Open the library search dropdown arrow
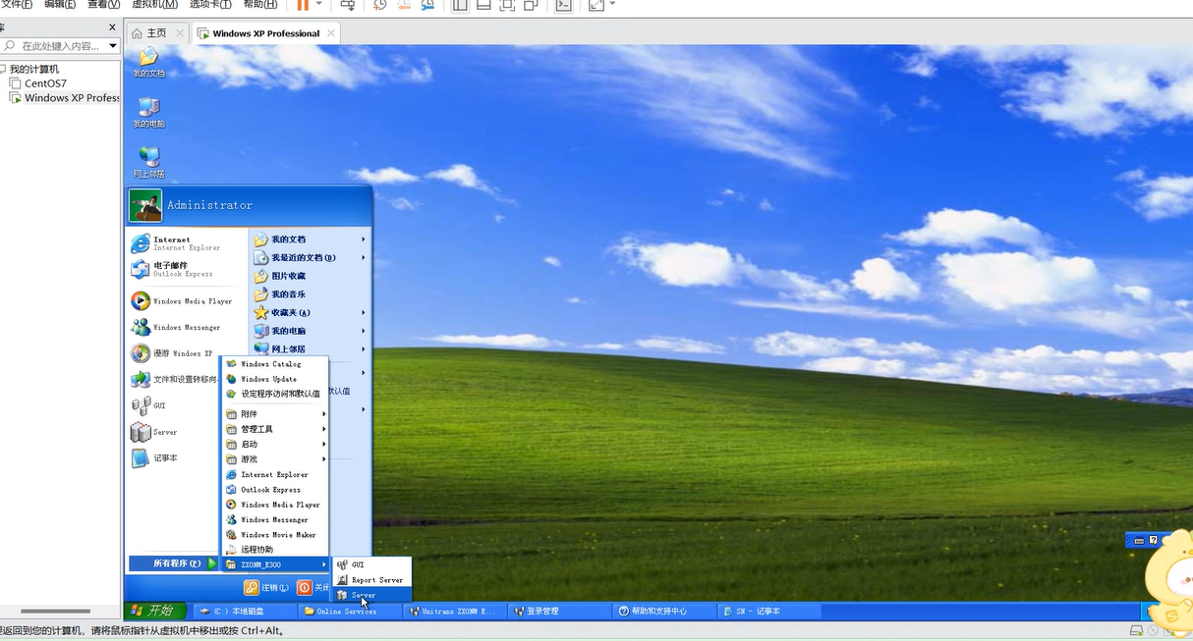The width and height of the screenshot is (1193, 641). click(x=113, y=46)
